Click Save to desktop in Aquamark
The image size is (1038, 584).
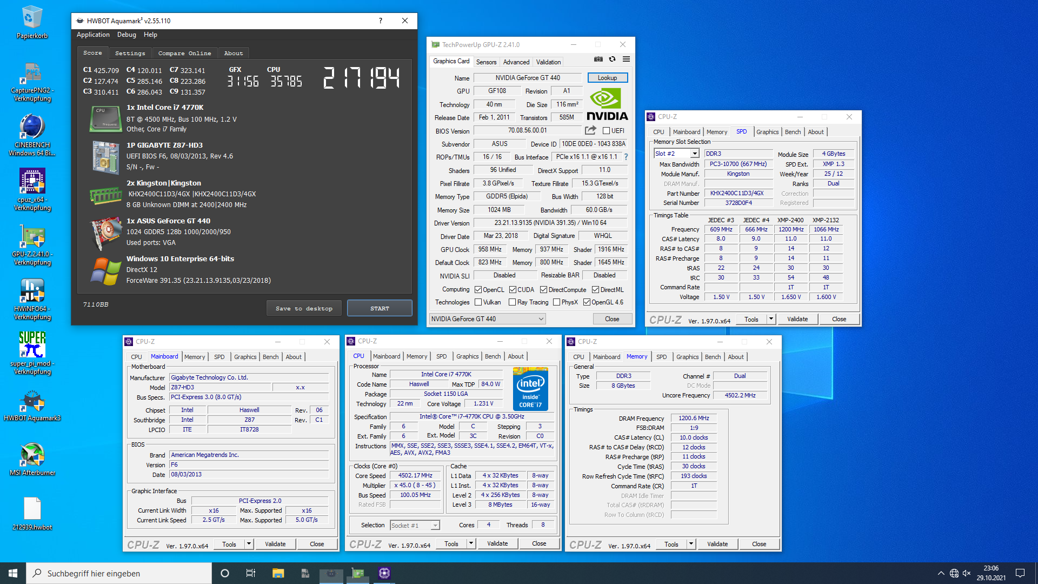click(304, 308)
